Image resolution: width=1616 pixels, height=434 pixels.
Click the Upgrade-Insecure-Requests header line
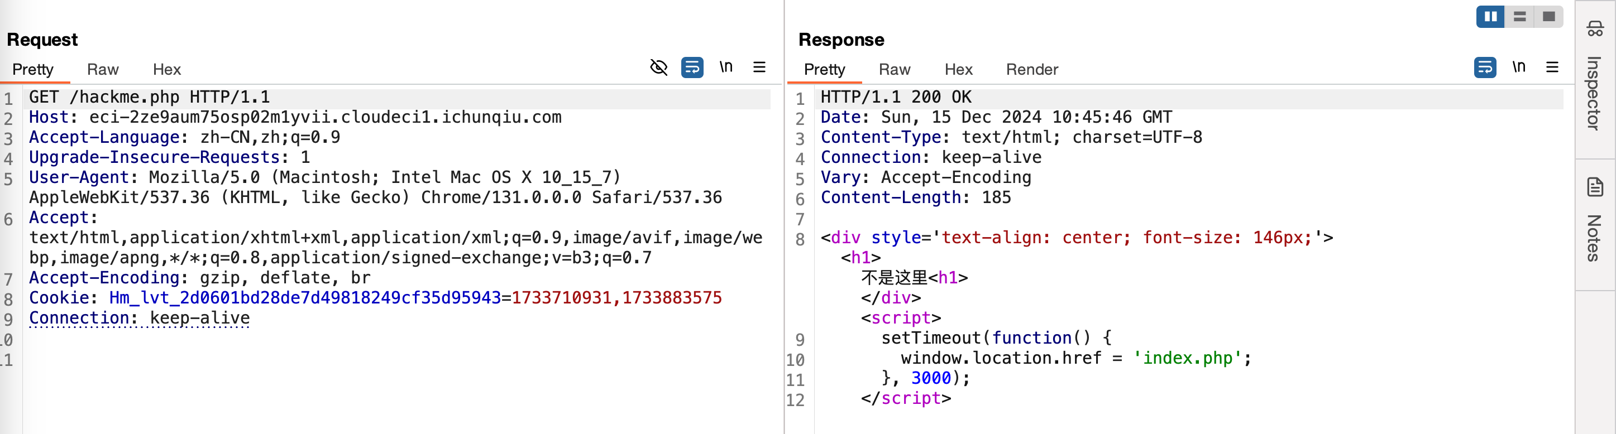point(169,157)
